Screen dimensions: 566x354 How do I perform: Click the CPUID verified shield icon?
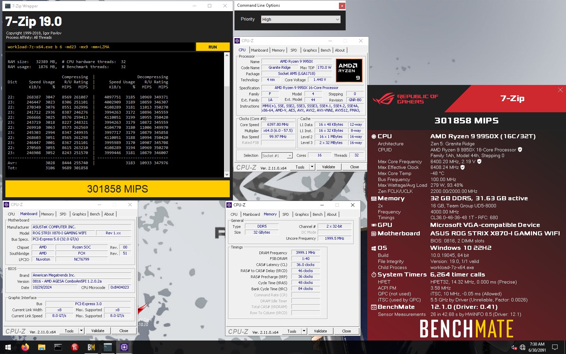520,150
